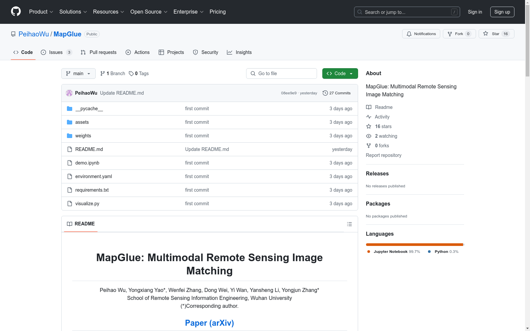This screenshot has width=530, height=331.
Task: Expand the Enterprise menu
Action: [188, 12]
